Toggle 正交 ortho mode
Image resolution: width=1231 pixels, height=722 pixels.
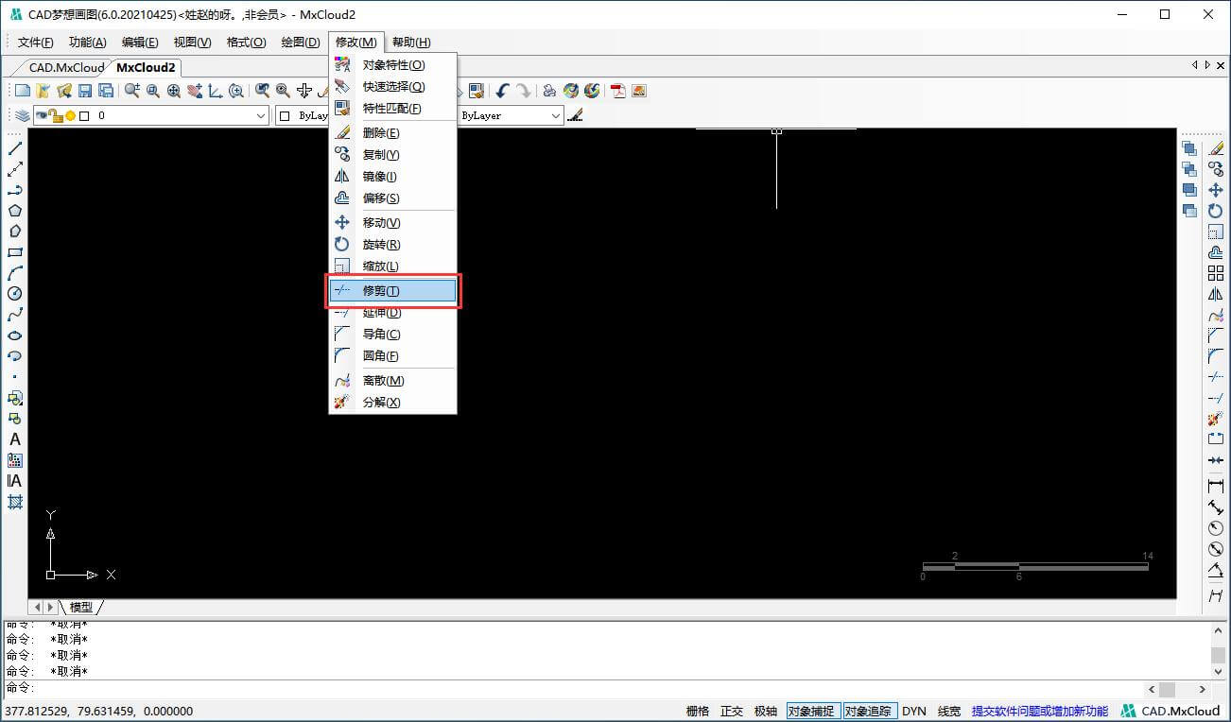[732, 711]
